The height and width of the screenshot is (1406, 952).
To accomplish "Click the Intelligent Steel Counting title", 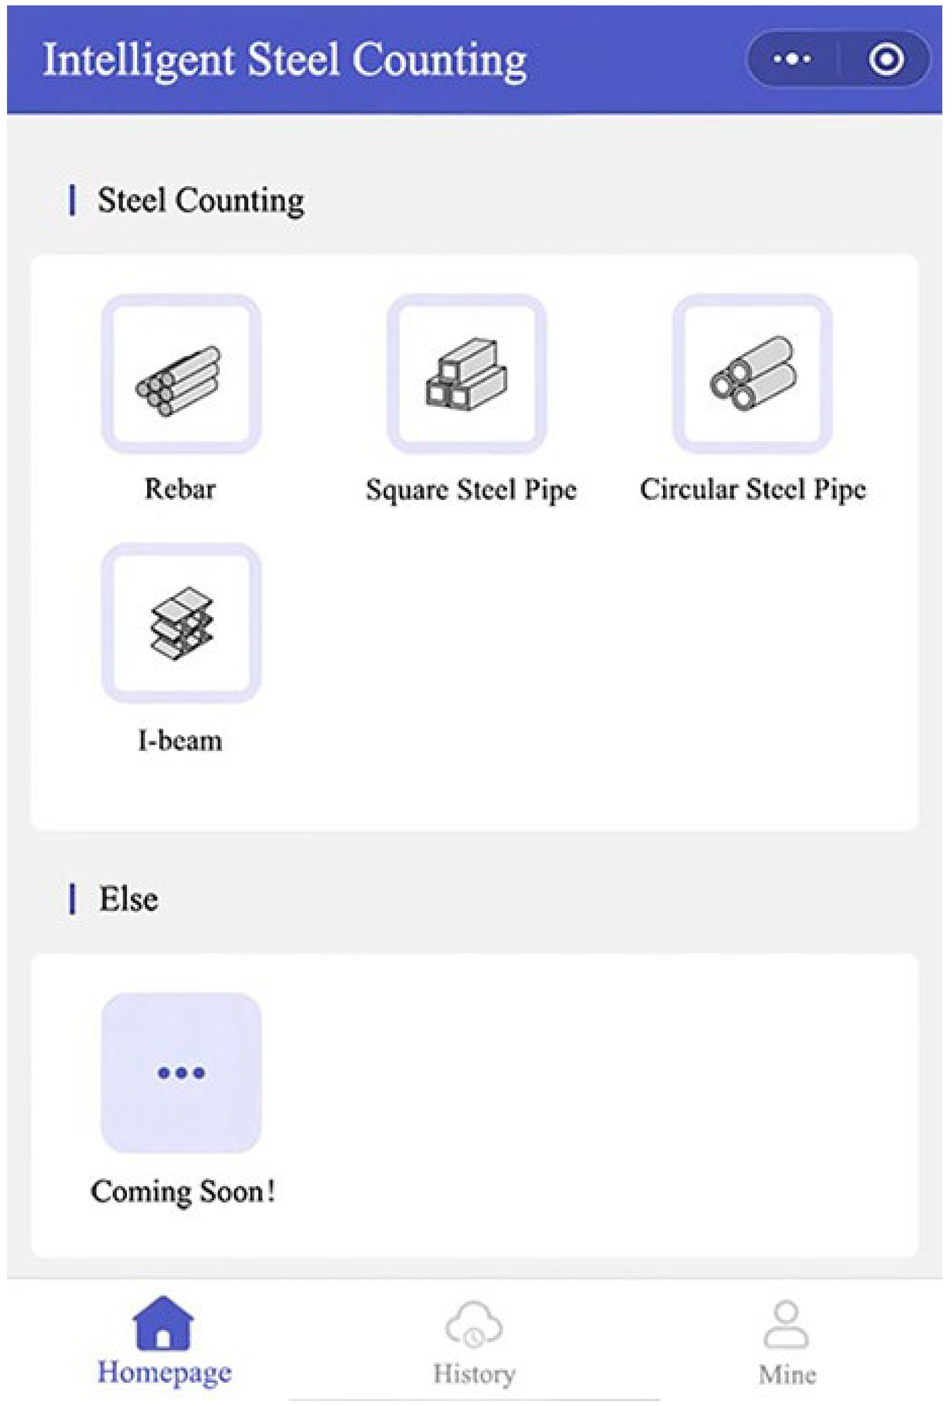I will pyautogui.click(x=284, y=61).
